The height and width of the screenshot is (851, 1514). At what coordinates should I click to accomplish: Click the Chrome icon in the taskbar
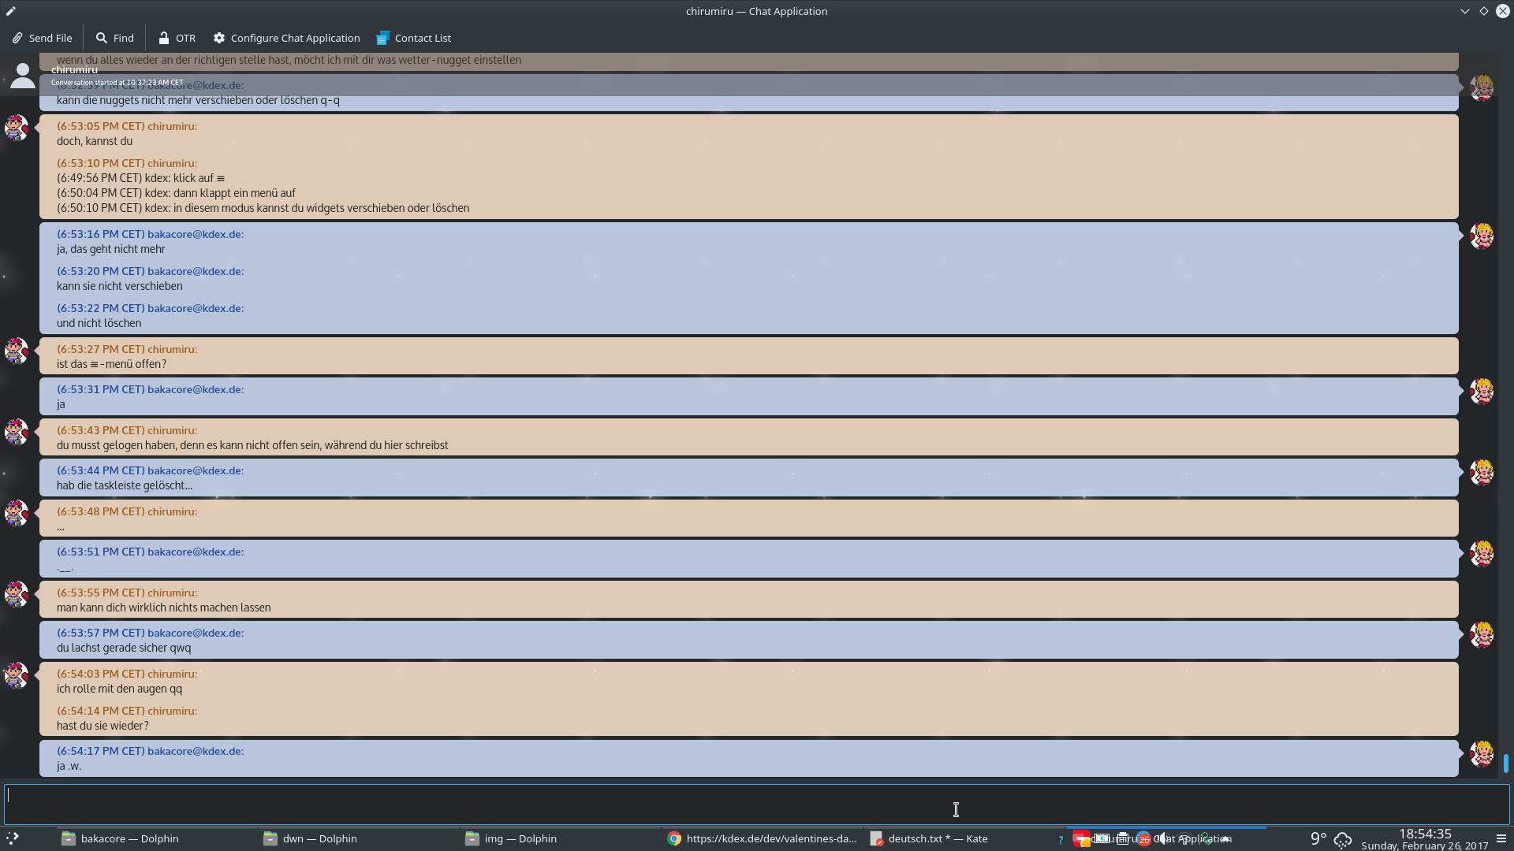[x=674, y=838]
